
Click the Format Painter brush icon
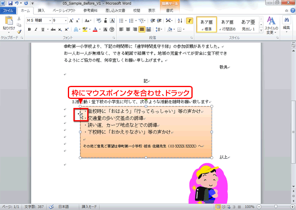click(x=19, y=32)
